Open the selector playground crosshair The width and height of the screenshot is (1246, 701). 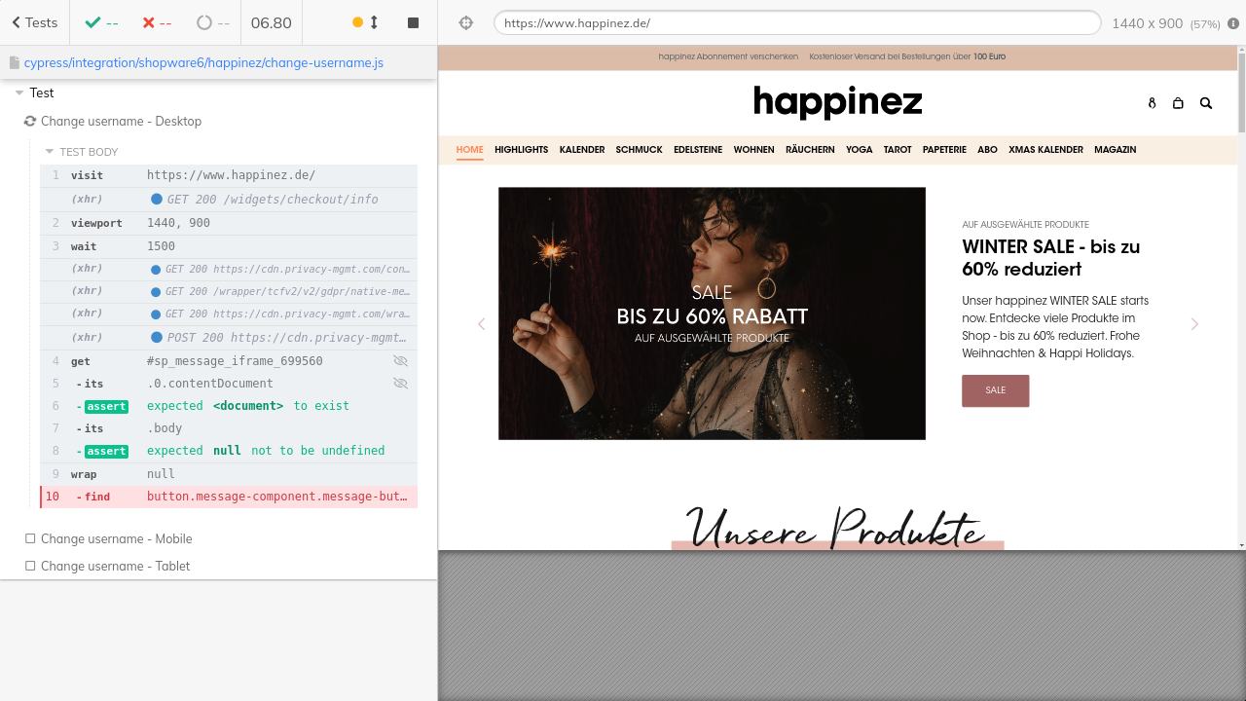(466, 22)
